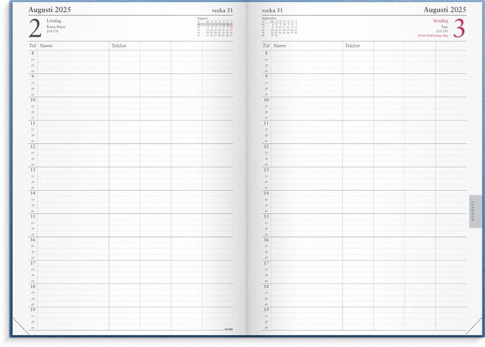Click the 'Telefon' column header on right page
The height and width of the screenshot is (347, 485).
coord(352,46)
